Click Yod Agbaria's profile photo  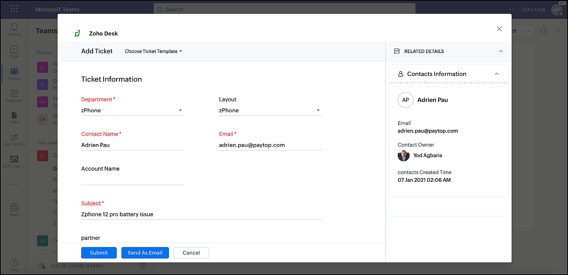point(404,155)
